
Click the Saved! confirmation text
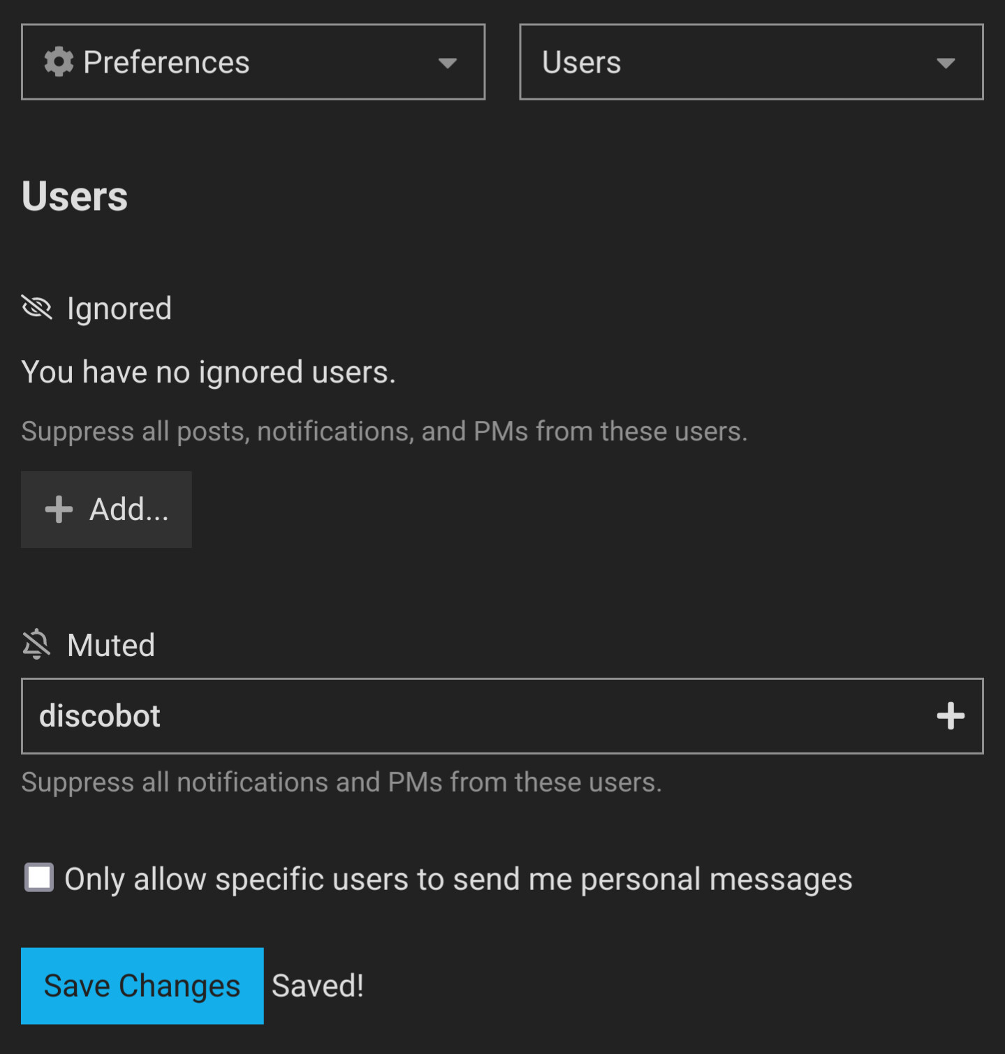[318, 986]
